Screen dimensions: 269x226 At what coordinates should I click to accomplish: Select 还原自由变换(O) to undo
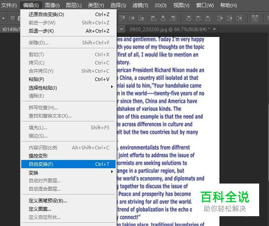pyautogui.click(x=46, y=15)
